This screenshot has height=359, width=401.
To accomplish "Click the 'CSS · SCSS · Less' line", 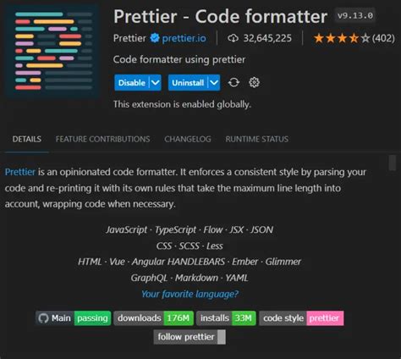I will tap(190, 246).
